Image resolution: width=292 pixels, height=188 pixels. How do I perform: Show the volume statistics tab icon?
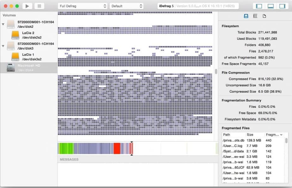246,16
